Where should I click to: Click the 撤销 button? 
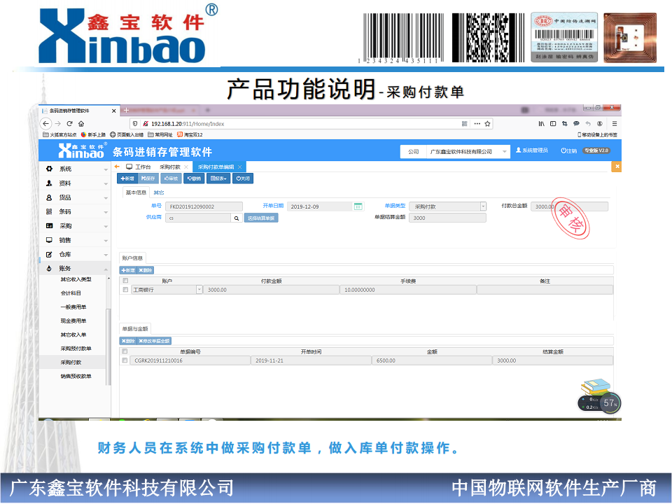coord(194,178)
